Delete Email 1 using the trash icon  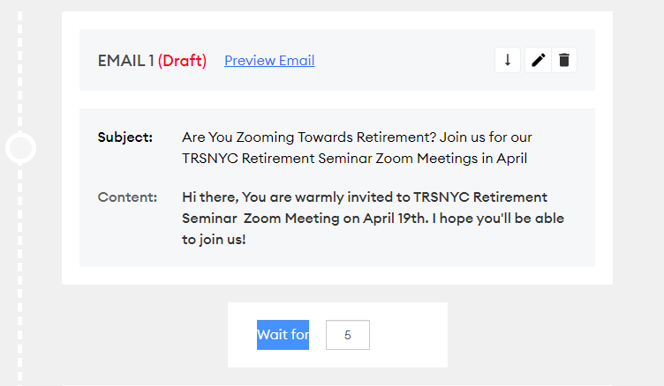coord(564,61)
